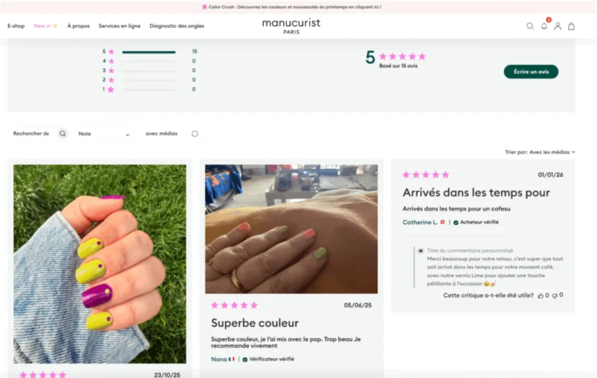Open the shopping bag icon
The width and height of the screenshot is (597, 378).
pos(571,26)
